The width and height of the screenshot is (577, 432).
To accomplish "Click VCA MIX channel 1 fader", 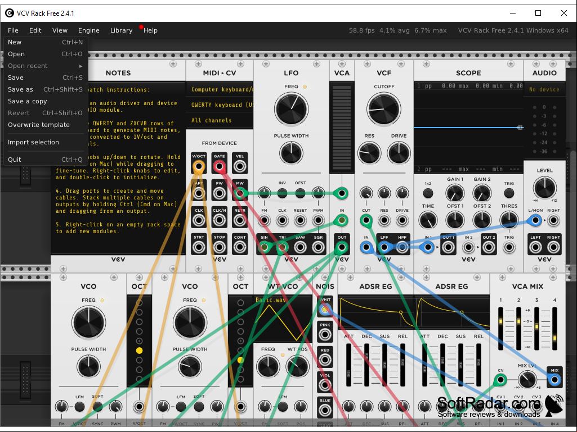I will (x=500, y=328).
